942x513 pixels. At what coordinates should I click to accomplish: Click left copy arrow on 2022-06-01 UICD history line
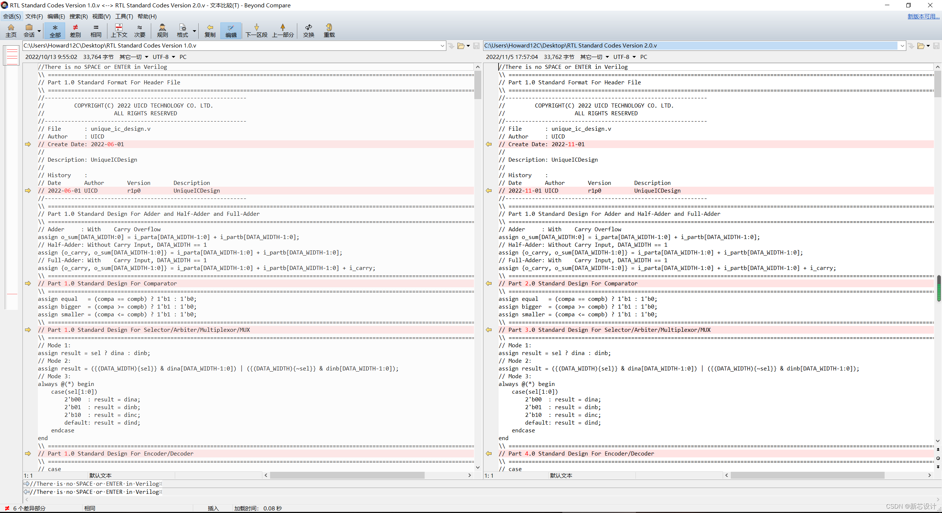click(x=28, y=191)
